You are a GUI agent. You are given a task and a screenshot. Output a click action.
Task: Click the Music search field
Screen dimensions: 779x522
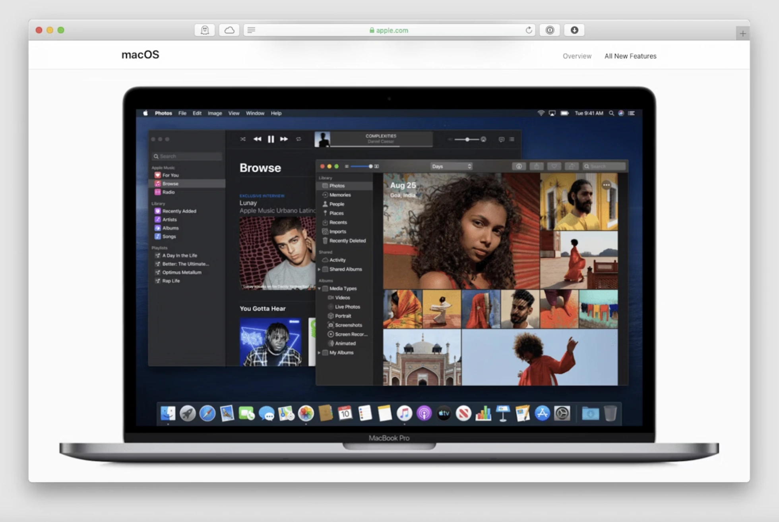click(187, 156)
